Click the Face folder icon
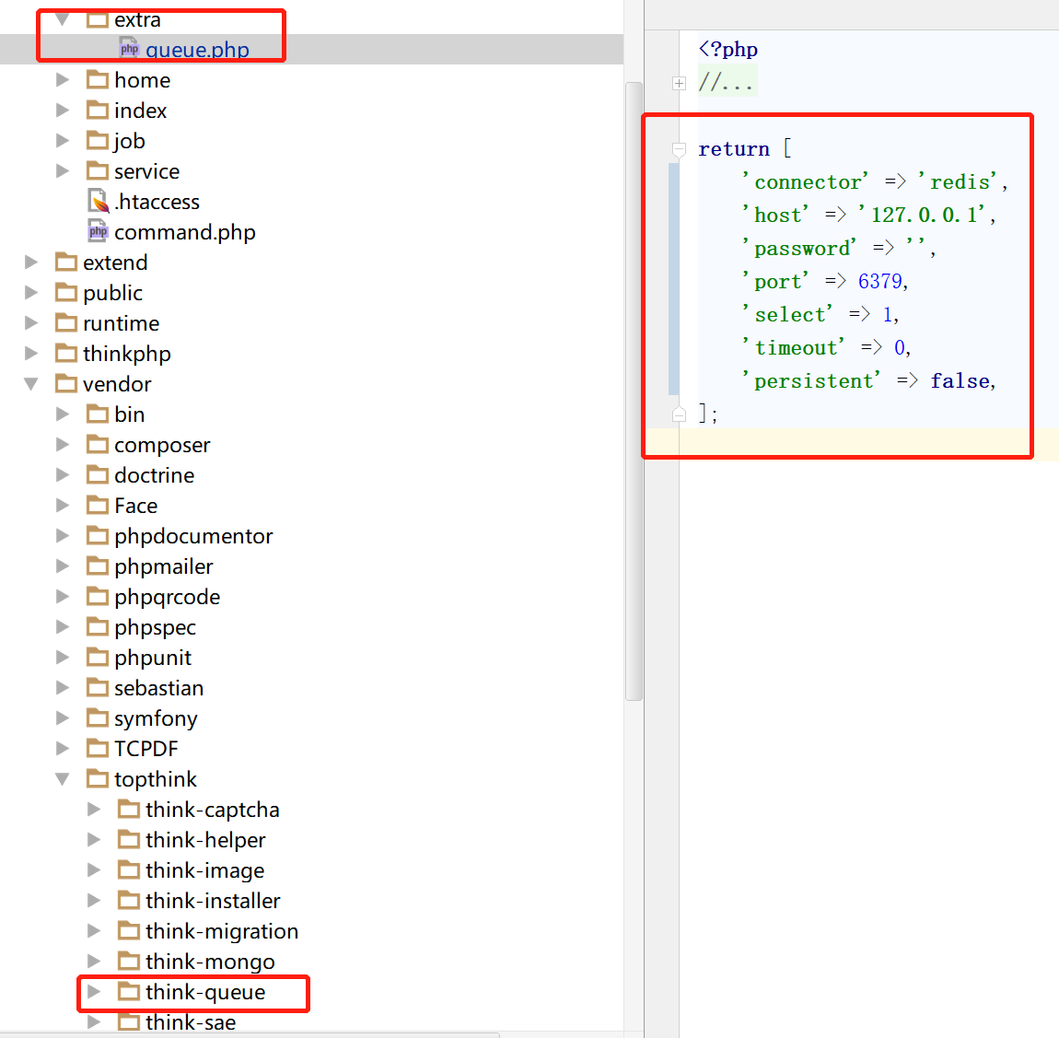The image size is (1059, 1038). [x=98, y=505]
